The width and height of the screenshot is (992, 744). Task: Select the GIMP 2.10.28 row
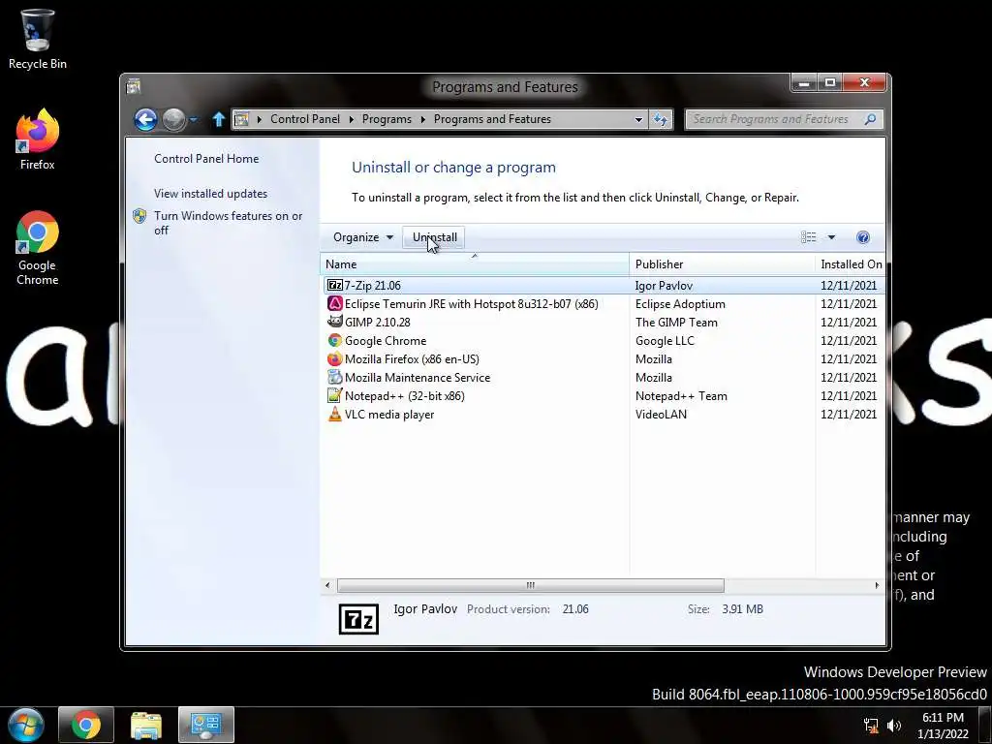coord(604,322)
